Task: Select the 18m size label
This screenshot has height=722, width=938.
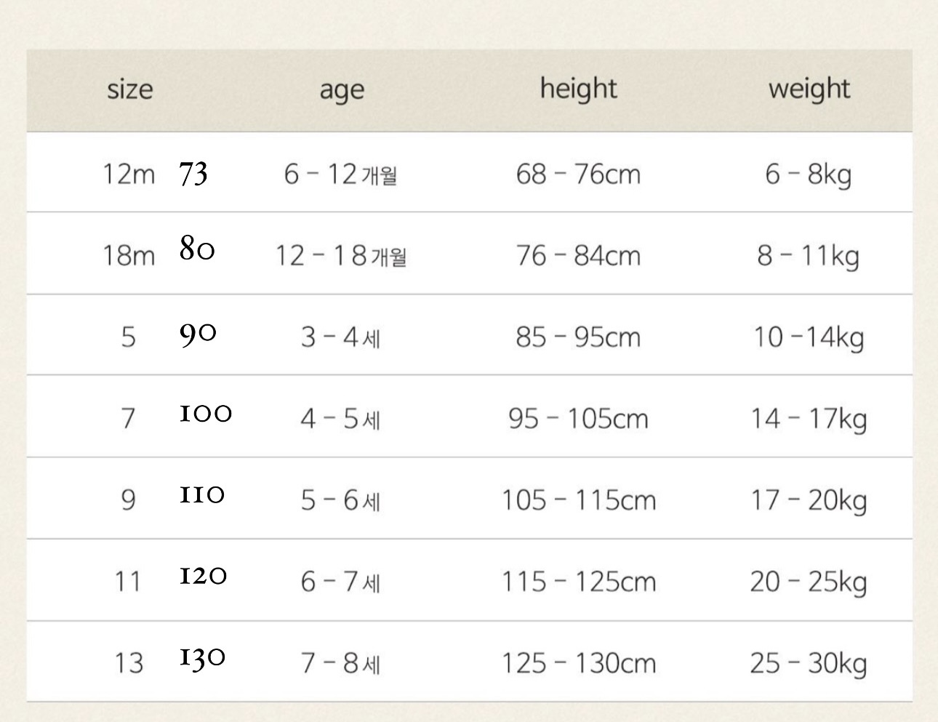Action: (x=129, y=256)
